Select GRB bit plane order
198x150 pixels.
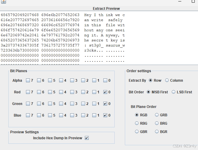click(x=157, y=115)
